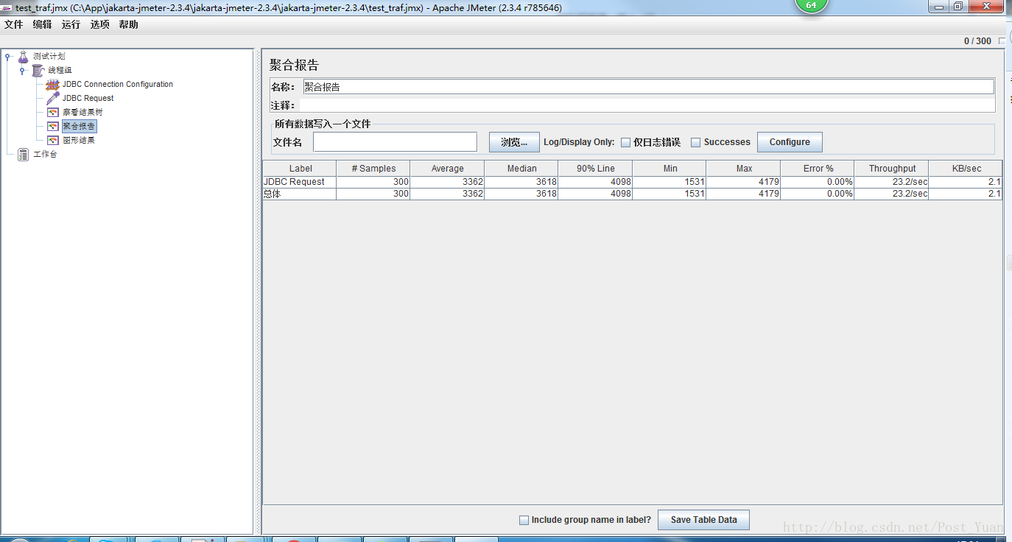Collapse the 测试计划 tree node handle
1012x542 pixels.
(x=7, y=57)
